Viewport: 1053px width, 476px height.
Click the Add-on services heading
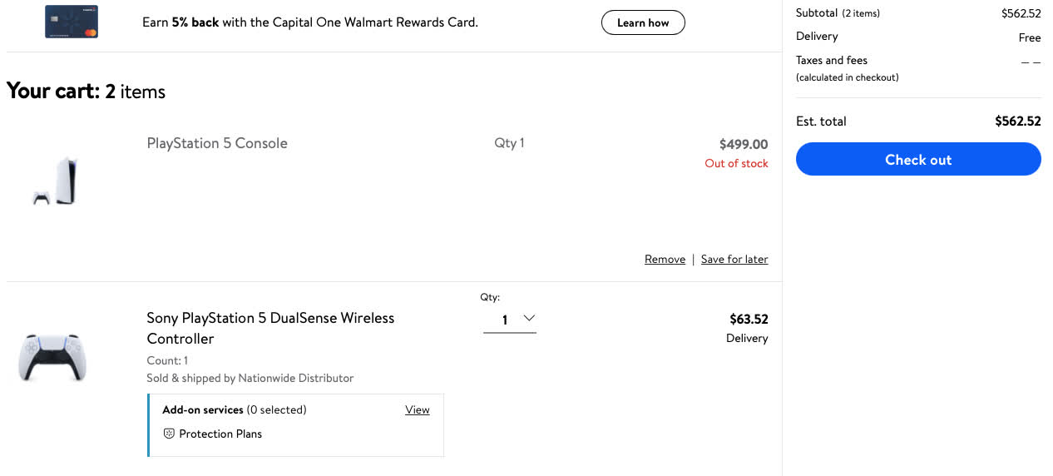pos(203,409)
